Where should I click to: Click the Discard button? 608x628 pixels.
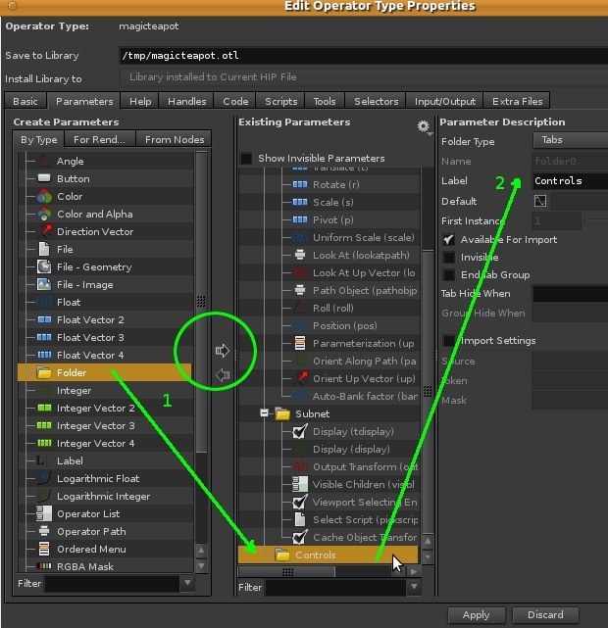coord(545,615)
